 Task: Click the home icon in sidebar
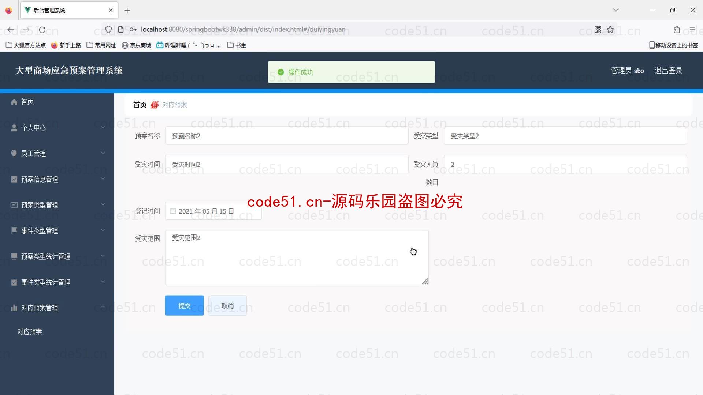(14, 102)
